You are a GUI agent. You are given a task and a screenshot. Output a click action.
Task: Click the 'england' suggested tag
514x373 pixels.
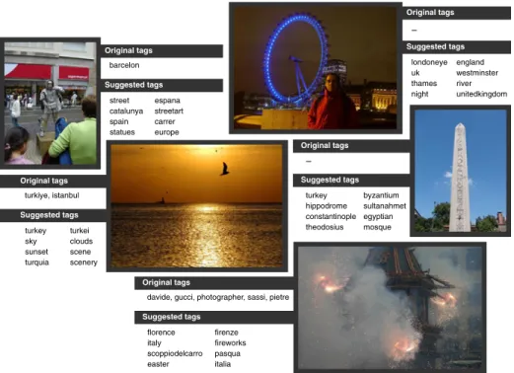pos(471,62)
